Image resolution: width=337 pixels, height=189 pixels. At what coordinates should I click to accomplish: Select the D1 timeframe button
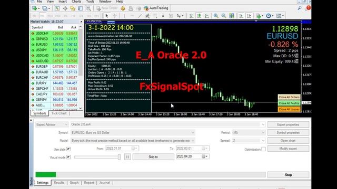click(x=81, y=16)
